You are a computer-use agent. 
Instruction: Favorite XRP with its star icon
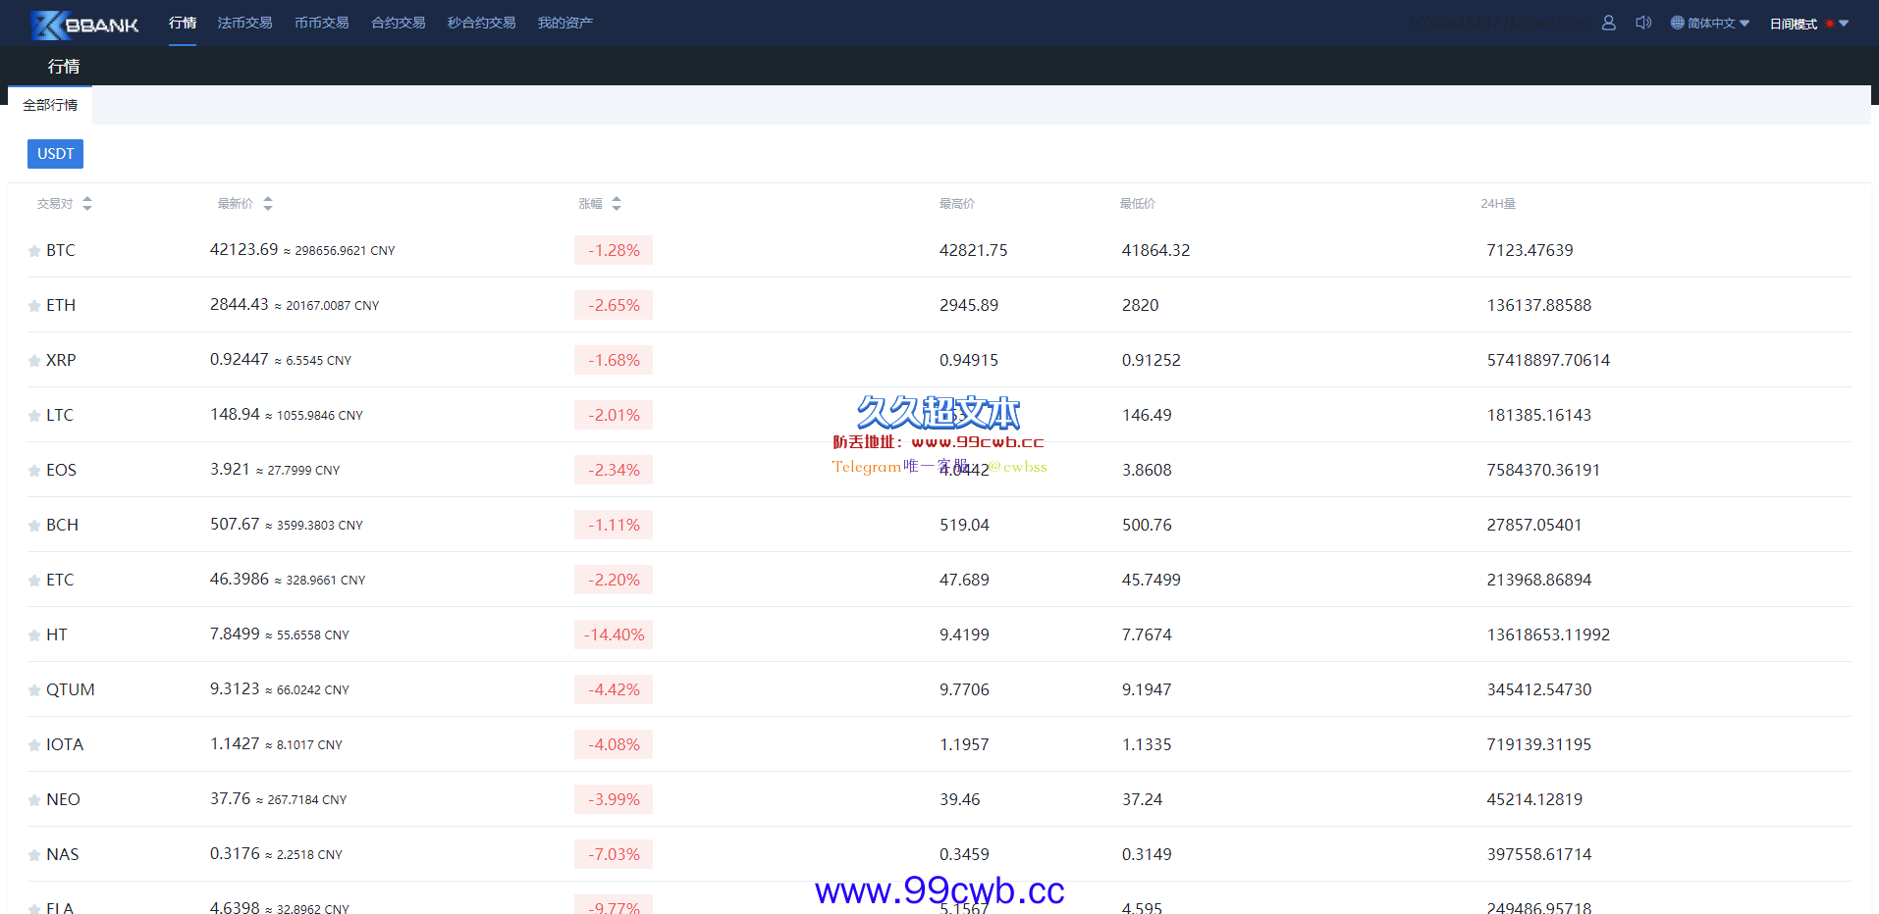[34, 361]
